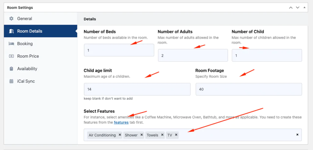Screen dimensions: 313x150
Task: Click the Details section heading
Action: 90,19
